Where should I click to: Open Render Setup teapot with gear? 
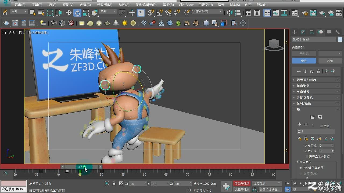click(304, 13)
